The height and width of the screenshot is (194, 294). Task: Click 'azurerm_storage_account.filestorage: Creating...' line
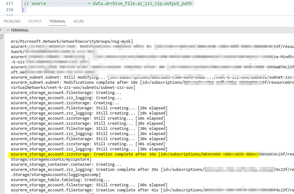pyautogui.click(x=66, y=93)
